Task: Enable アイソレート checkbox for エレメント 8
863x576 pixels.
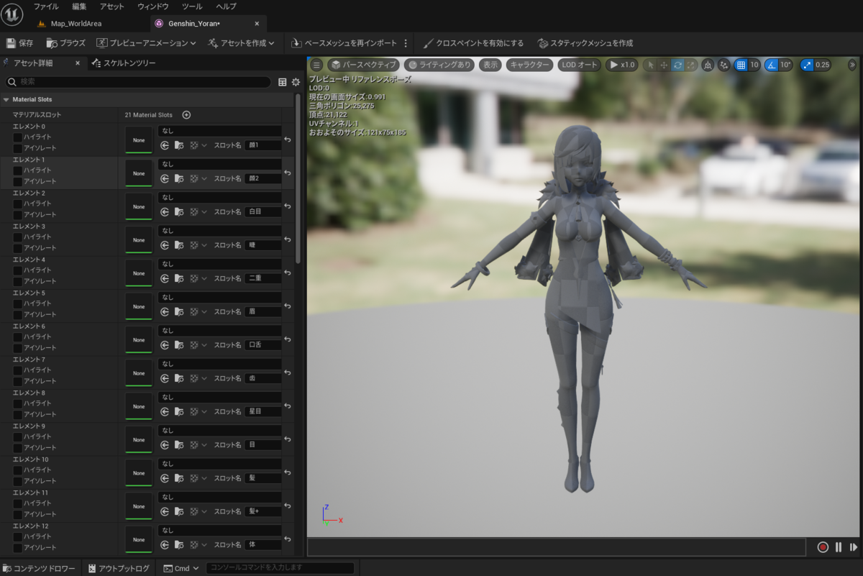Action: pos(17,414)
